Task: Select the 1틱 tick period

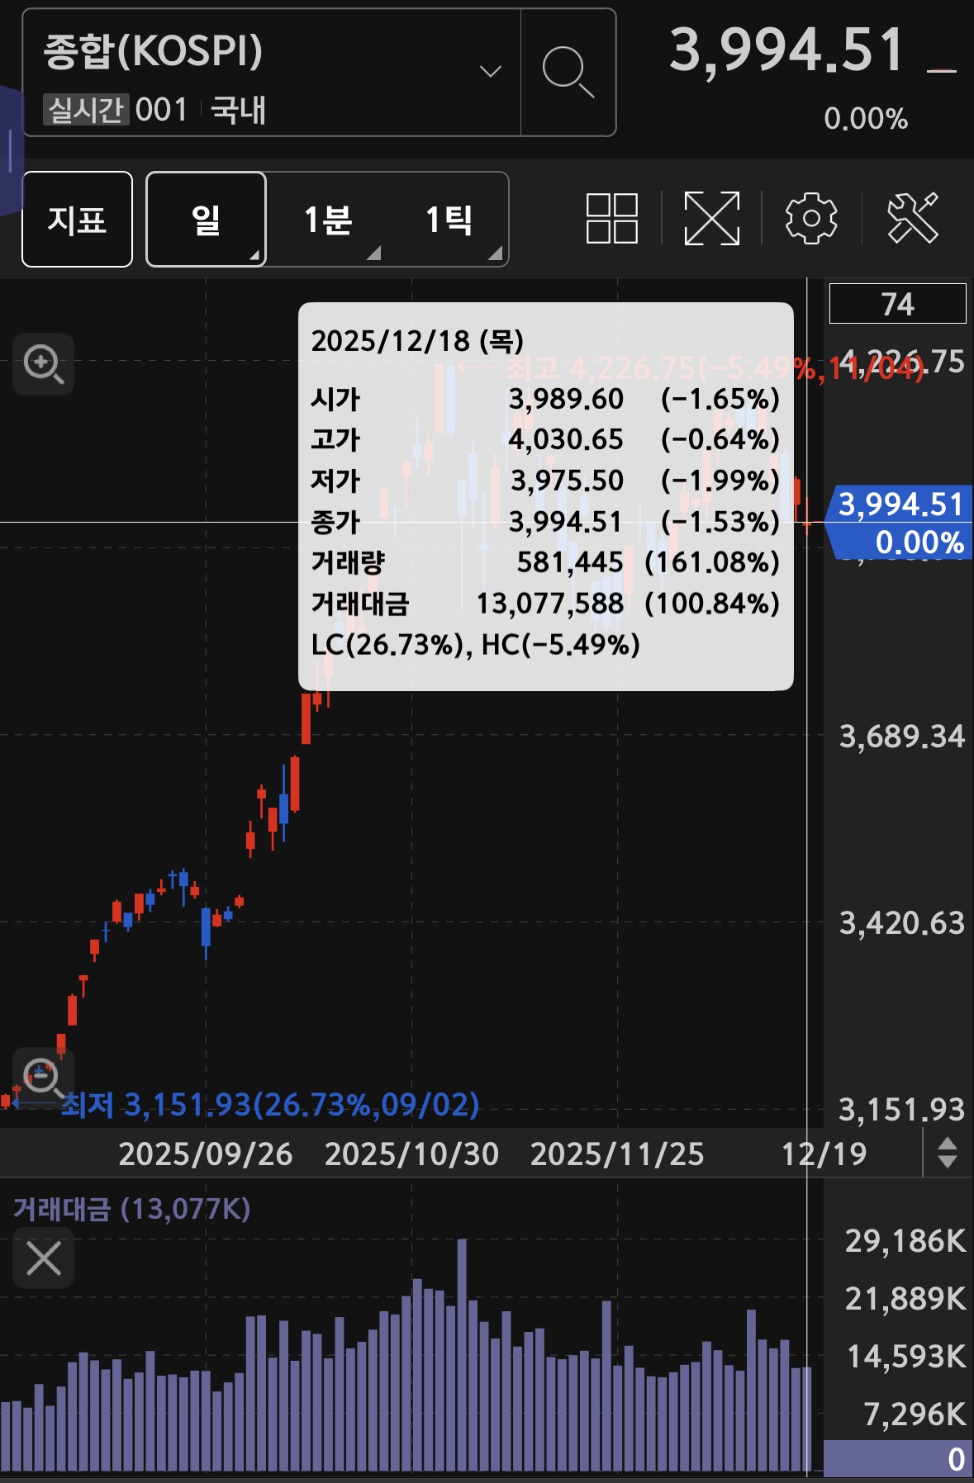Action: pyautogui.click(x=449, y=220)
